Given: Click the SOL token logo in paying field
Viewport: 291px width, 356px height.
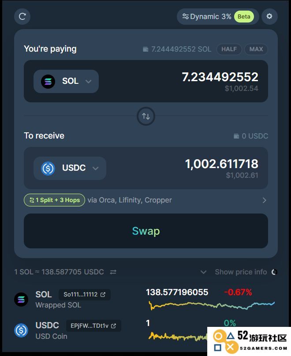Looking at the screenshot, I should [48, 81].
